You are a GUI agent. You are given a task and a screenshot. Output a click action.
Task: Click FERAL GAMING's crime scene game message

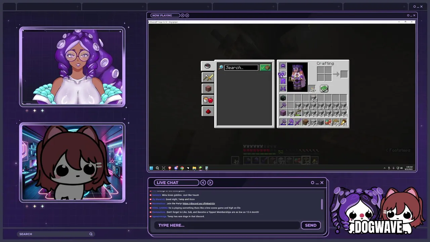205,208
